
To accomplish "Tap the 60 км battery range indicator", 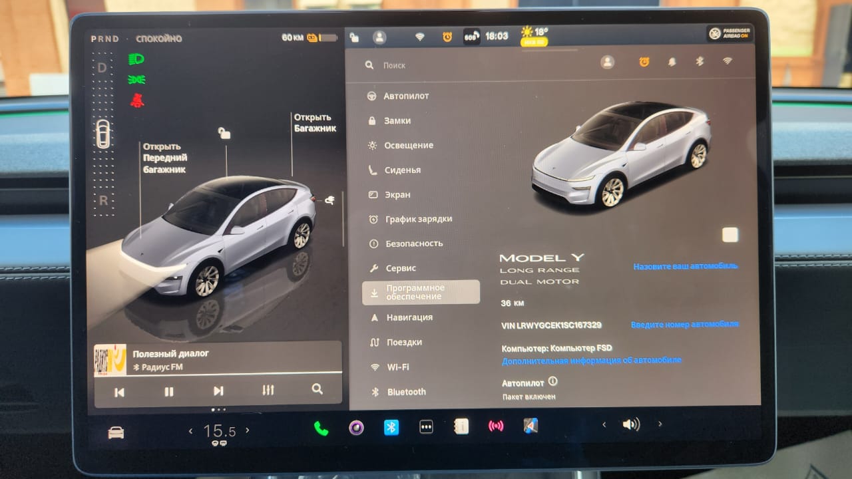I will [x=310, y=37].
